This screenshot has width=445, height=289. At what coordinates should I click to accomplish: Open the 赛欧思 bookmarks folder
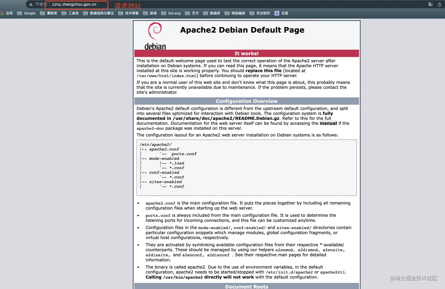[49, 13]
